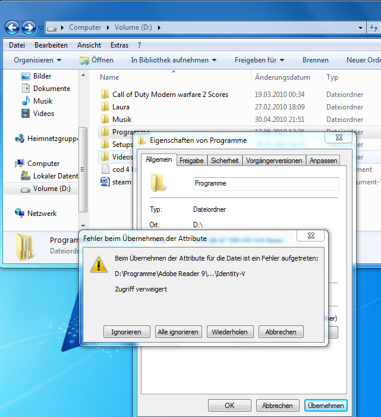Switch to the Sicherheit tab

[x=225, y=161]
